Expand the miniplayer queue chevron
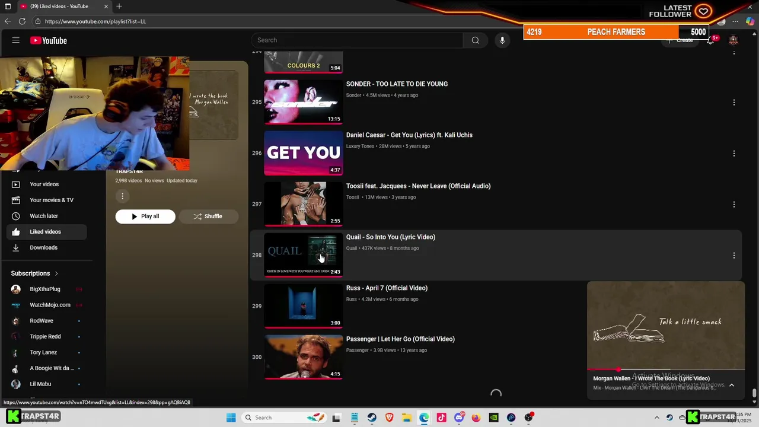The height and width of the screenshot is (427, 759). click(732, 385)
